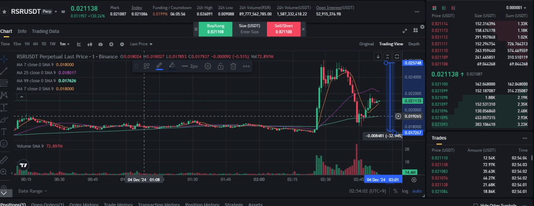Click the Sell/Short 0.021100 button

[284, 29]
